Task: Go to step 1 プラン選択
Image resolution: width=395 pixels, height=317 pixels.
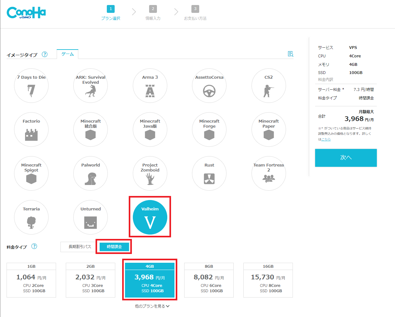Action: [111, 13]
